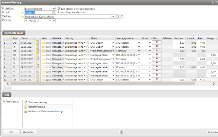218x137 pixels.
Task: Open memo pin for row 3
Action: 157,43
